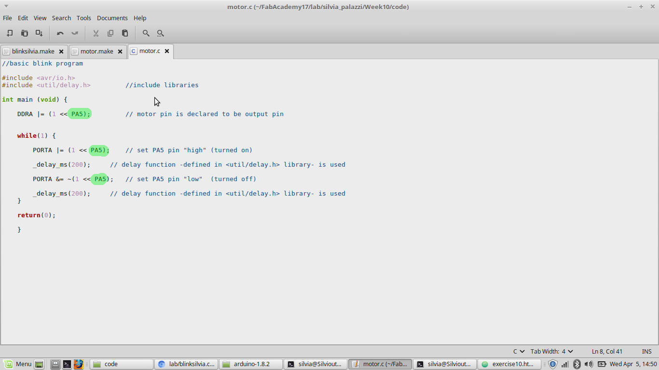Switch to the arduino-1.8.2 taskbar window

click(250, 364)
